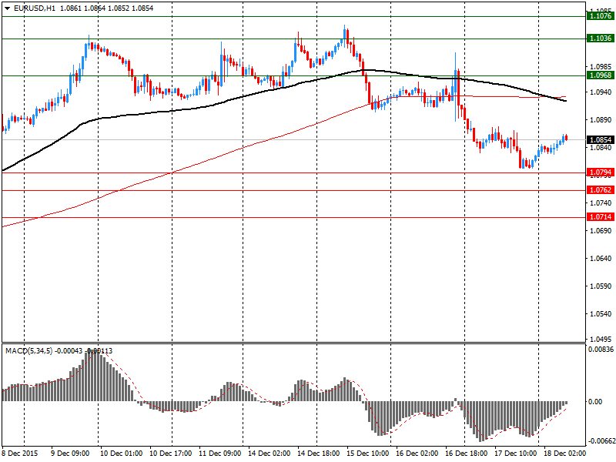The image size is (616, 462).
Task: Click the 14 Dec 18:00 time label
Action: point(319,454)
